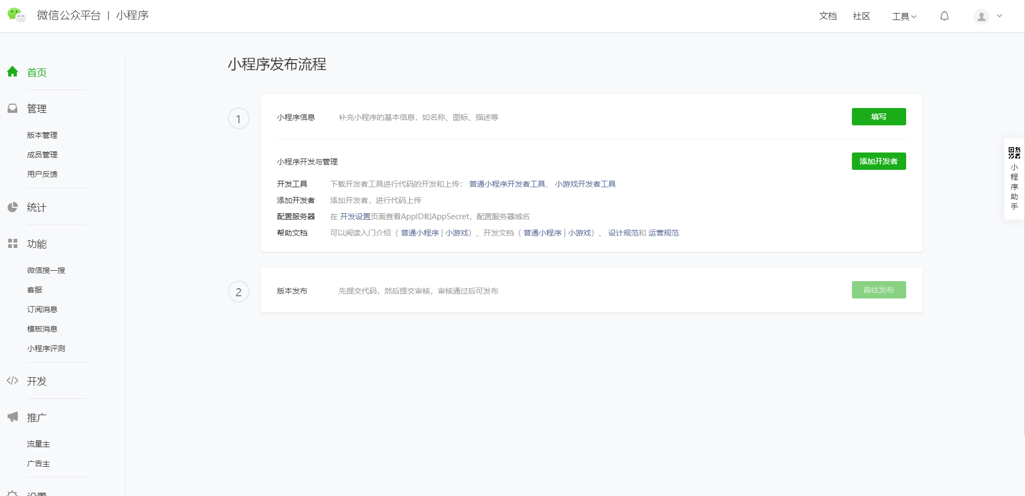Open the 普通小程序开发者工具 link
Viewport: 1025px width, 496px height.
[x=507, y=184]
